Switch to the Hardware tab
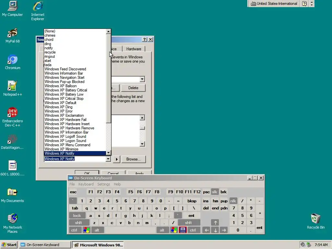The height and width of the screenshot is (249, 332). coord(134,49)
